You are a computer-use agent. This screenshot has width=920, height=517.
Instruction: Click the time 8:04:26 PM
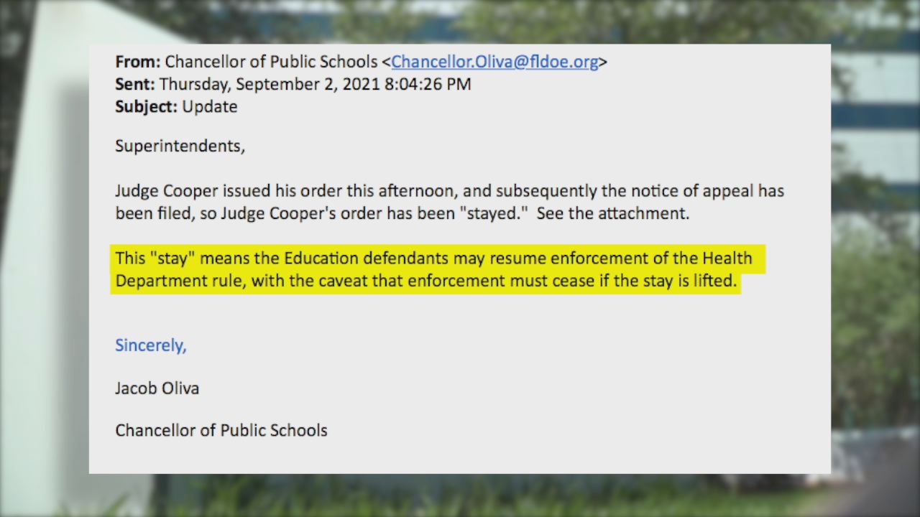tap(428, 84)
